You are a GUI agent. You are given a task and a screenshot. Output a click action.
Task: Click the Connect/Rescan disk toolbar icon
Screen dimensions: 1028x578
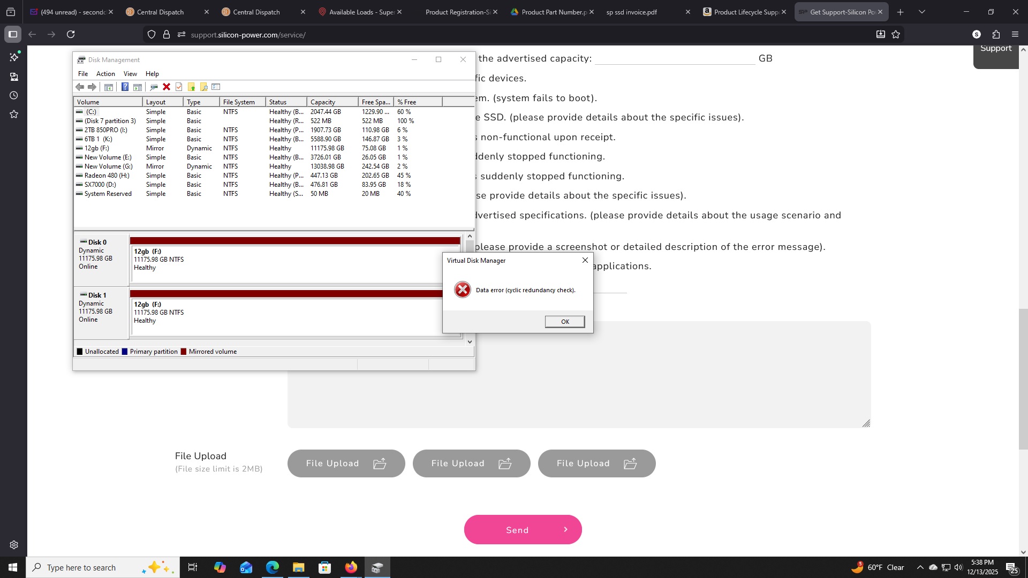tap(154, 87)
